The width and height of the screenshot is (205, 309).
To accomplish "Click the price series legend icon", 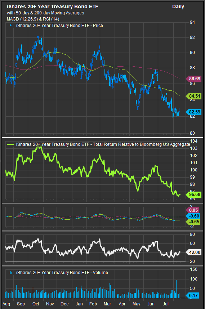I will pos(11,26).
